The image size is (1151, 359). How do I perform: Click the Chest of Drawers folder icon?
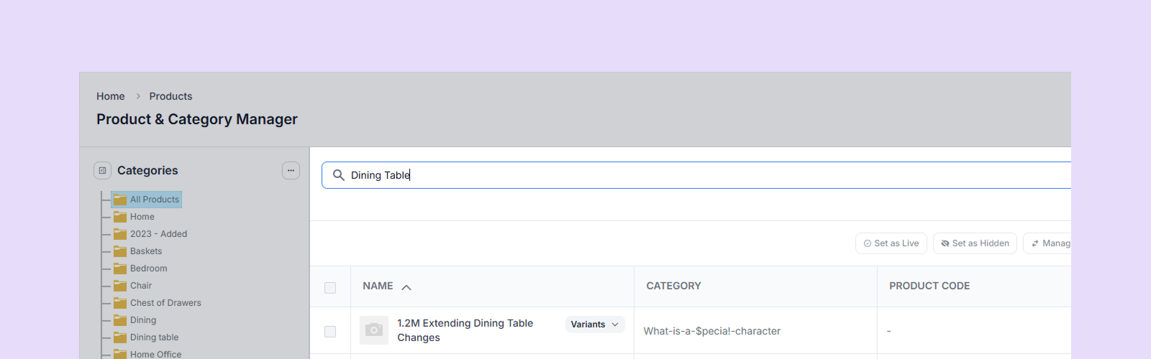point(120,303)
